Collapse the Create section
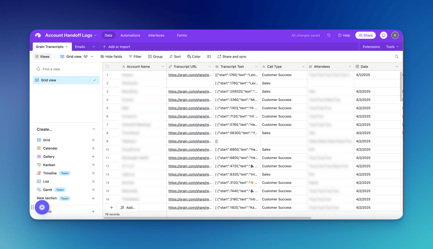 94,129
